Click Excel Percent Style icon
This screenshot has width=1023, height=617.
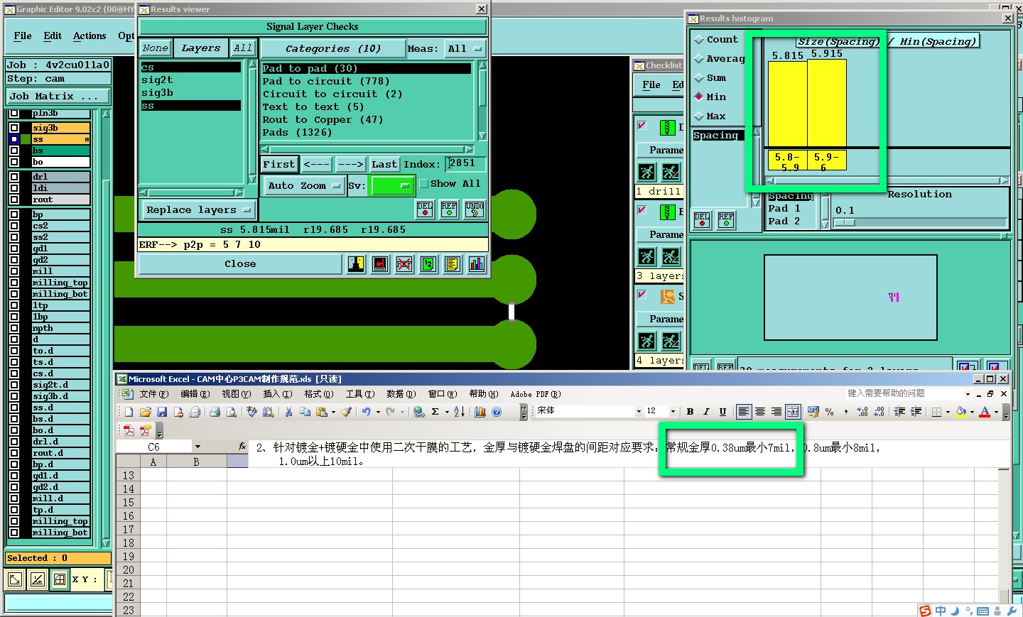click(x=829, y=411)
